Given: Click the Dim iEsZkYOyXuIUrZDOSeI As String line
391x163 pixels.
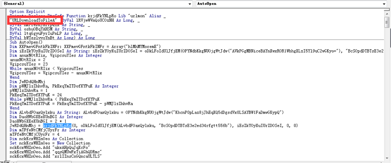Looking at the screenshot, I should [196, 51].
